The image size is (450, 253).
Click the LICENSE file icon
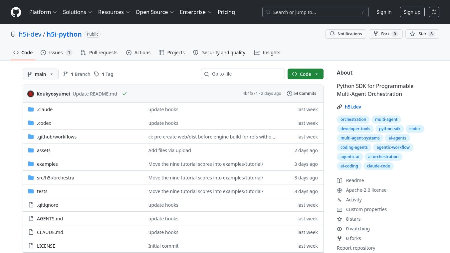(31, 246)
